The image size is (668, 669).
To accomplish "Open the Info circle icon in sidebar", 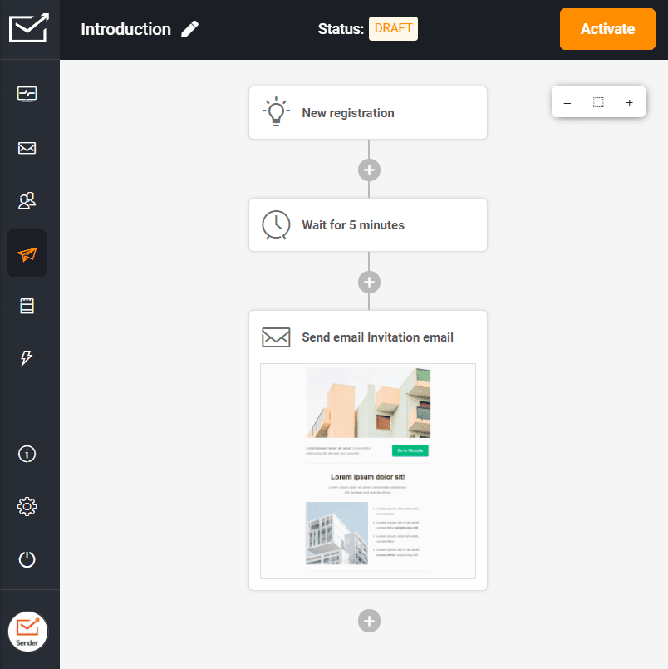I will (27, 454).
